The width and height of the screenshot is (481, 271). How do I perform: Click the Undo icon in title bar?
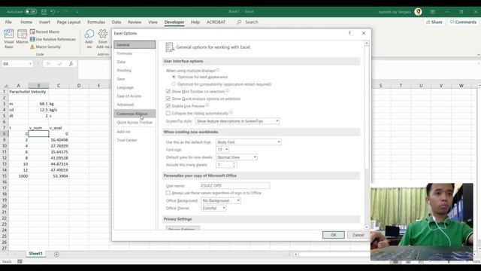tap(53, 12)
